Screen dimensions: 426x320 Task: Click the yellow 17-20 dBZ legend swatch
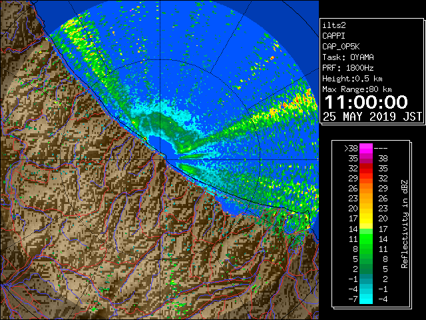[x=366, y=219]
